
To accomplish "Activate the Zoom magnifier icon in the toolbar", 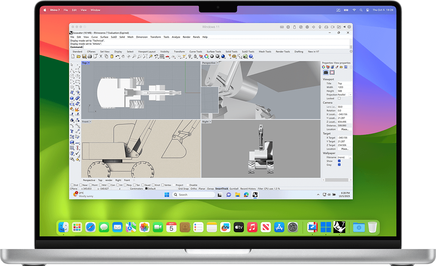I will (134, 56).
